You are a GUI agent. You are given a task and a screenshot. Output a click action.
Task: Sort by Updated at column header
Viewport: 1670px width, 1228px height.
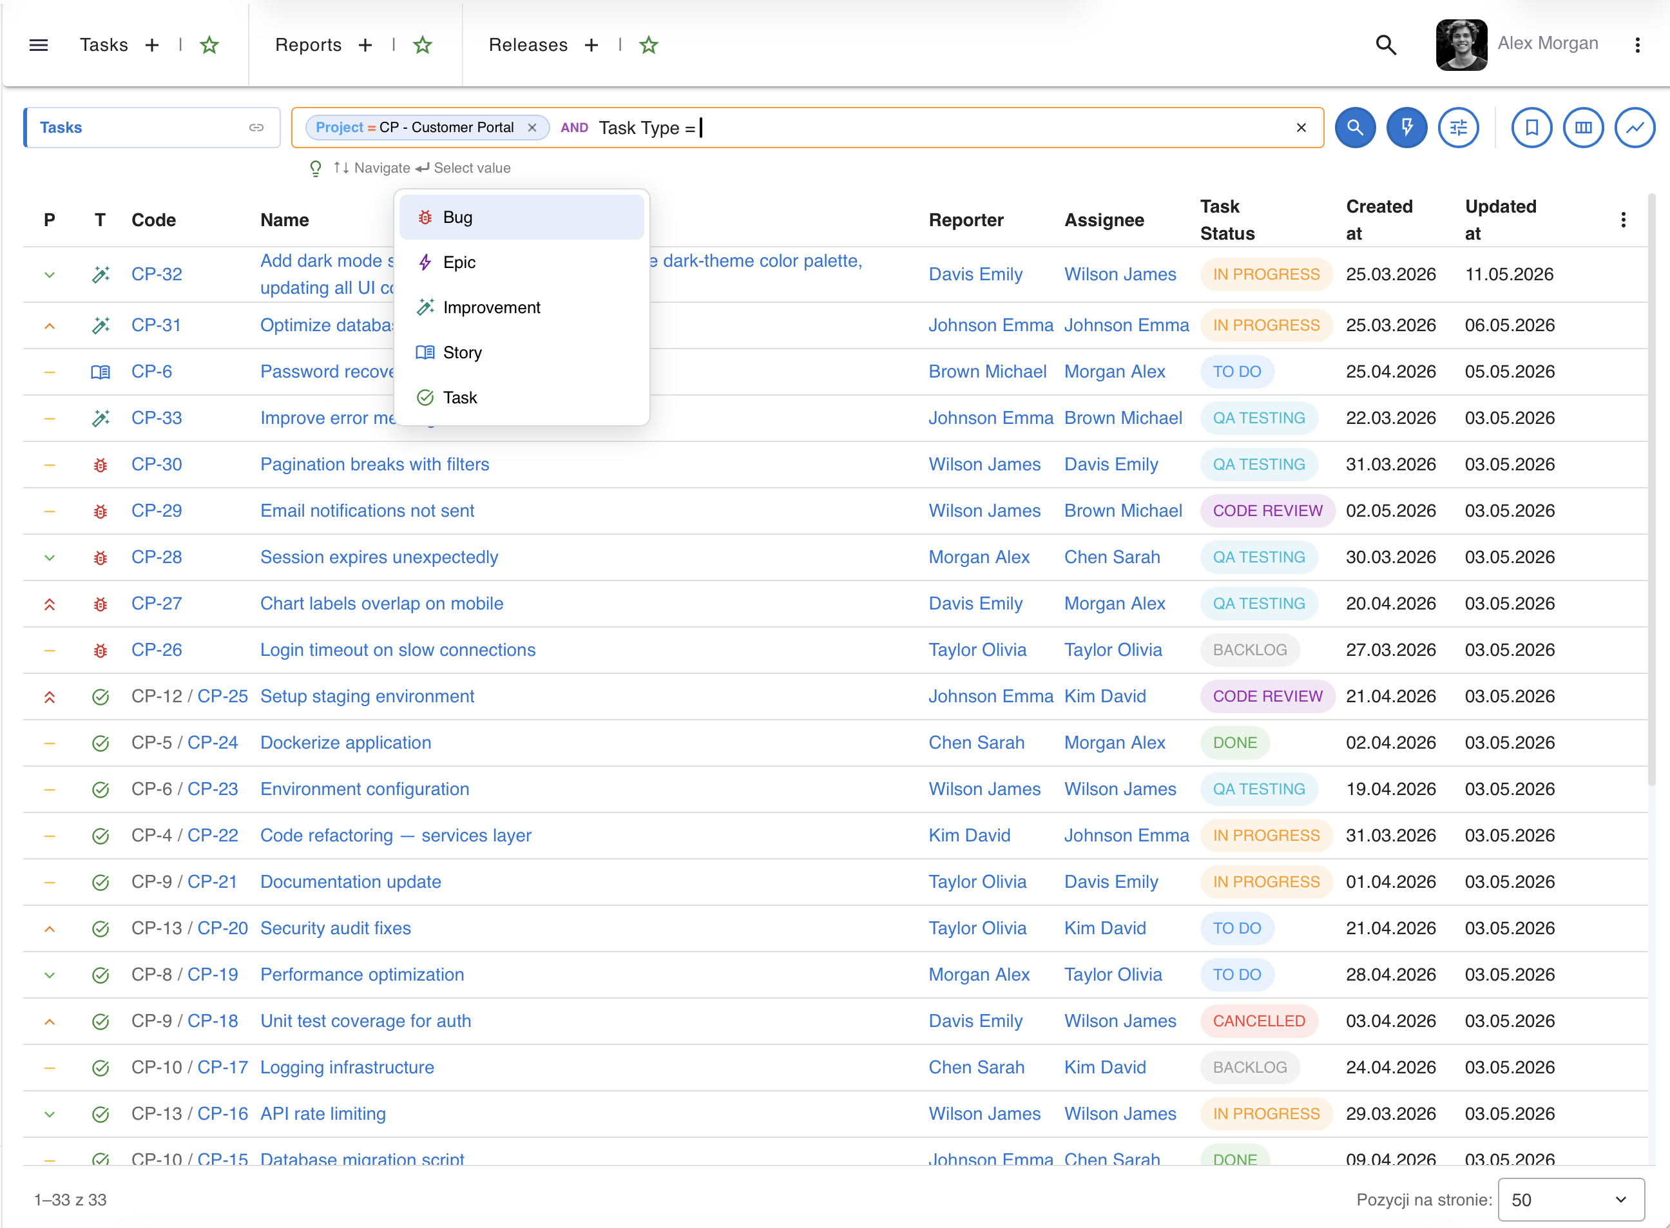tap(1501, 220)
